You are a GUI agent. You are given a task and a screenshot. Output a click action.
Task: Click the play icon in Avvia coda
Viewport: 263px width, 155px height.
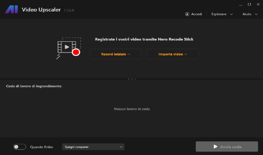click(x=215, y=147)
